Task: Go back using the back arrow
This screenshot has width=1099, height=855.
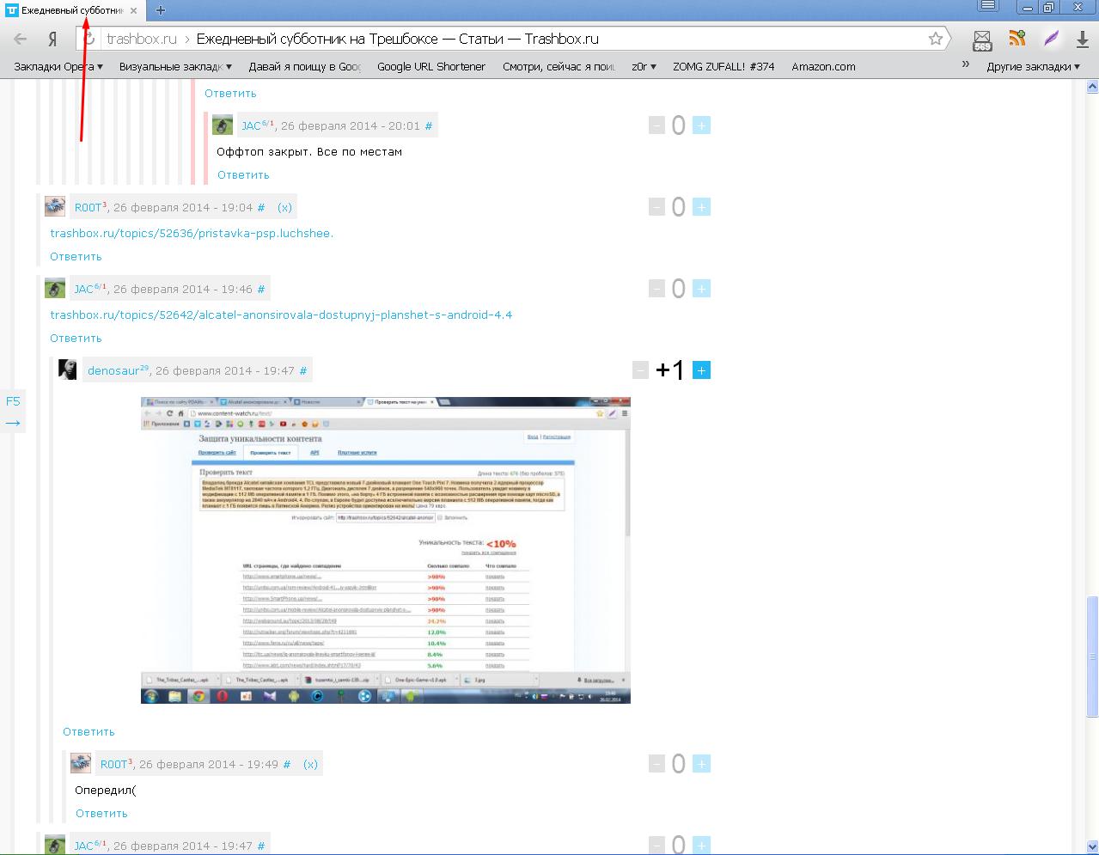Action: click(21, 39)
